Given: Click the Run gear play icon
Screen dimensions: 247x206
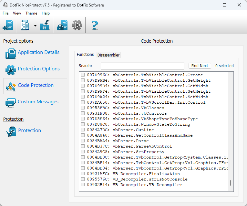Looking at the screenshot, I should click(x=77, y=25).
